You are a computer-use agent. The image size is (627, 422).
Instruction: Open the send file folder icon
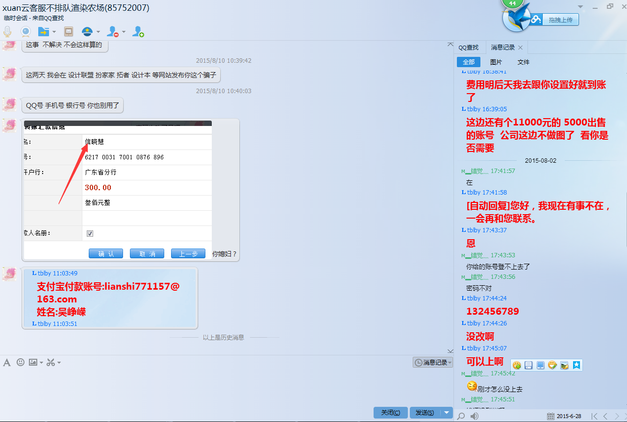[x=44, y=32]
